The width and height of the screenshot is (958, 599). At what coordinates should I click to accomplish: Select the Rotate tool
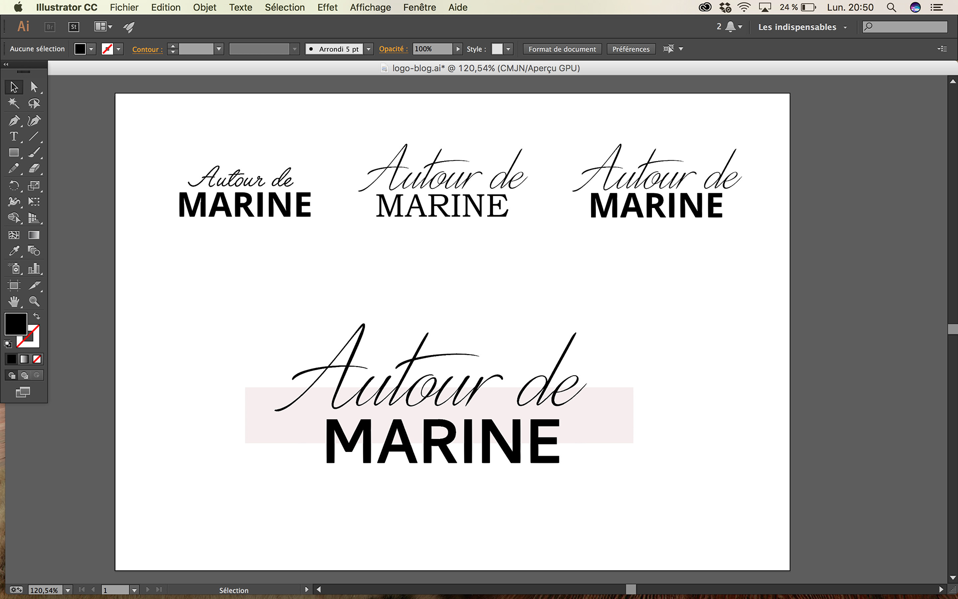click(14, 185)
